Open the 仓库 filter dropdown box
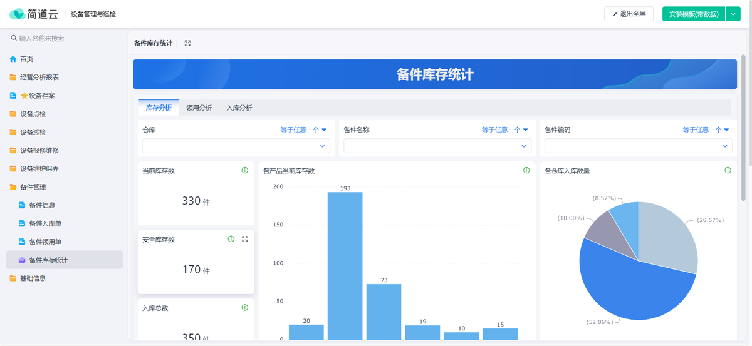Viewport: 752px width, 346px height. tap(236, 146)
